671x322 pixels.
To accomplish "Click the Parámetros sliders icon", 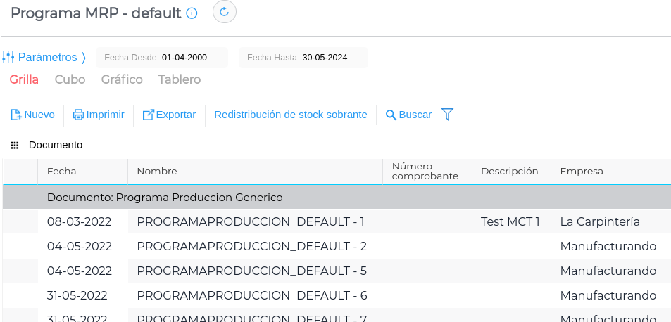I will [x=8, y=57].
